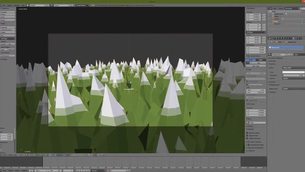Open the Physics properties tab
This screenshot has width=305, height=172.
pyautogui.click(x=301, y=38)
